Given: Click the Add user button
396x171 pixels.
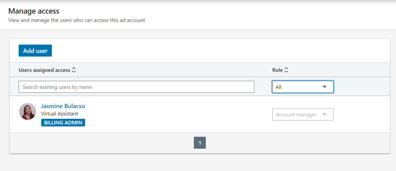Looking at the screenshot, I should pos(35,51).
